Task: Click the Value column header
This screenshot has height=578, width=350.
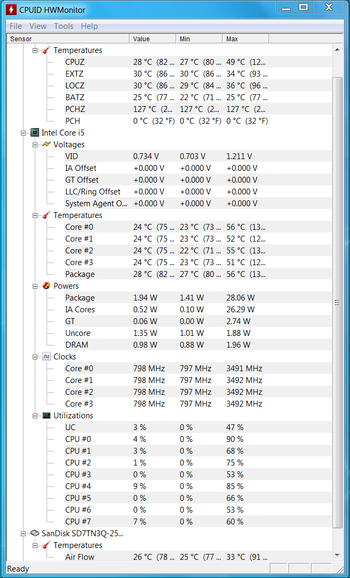Action: point(153,39)
